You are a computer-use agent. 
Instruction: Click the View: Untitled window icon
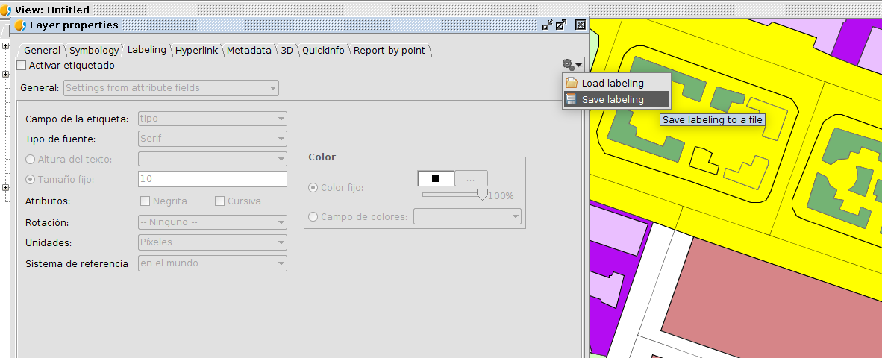[6, 10]
